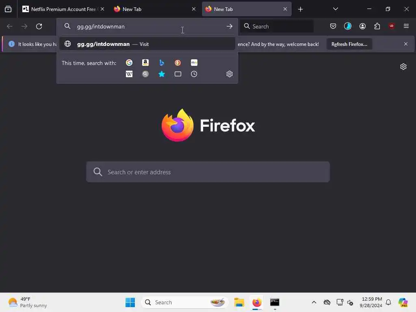Click the network display icon in the system tray

[340, 302]
